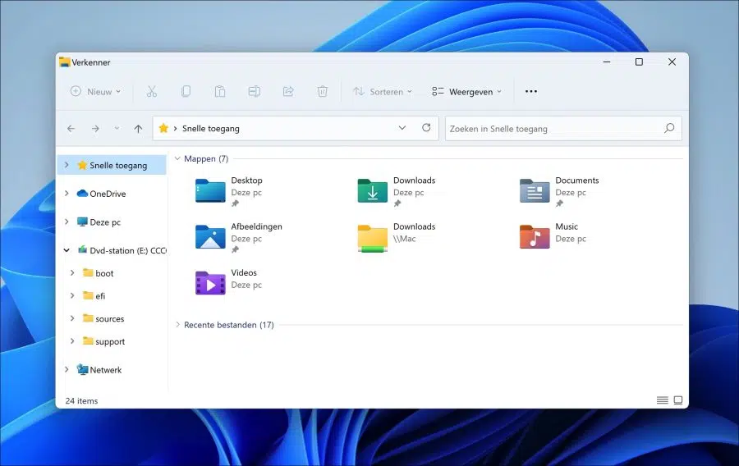Select the boot folder in the tree
This screenshot has width=739, height=466.
98,273
